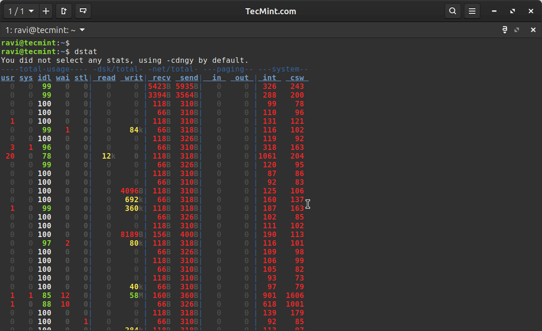
Task: Click the TecMint.com window title text
Action: (x=271, y=11)
